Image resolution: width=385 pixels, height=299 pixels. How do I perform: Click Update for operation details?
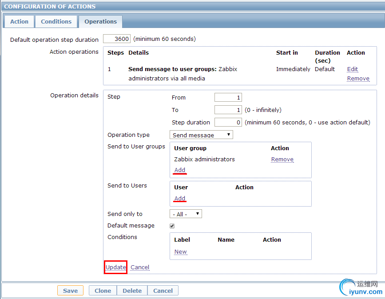coord(116,267)
